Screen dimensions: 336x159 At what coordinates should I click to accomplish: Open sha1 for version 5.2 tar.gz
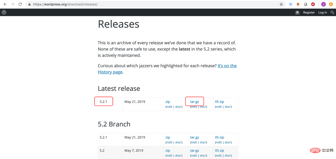click(203, 156)
